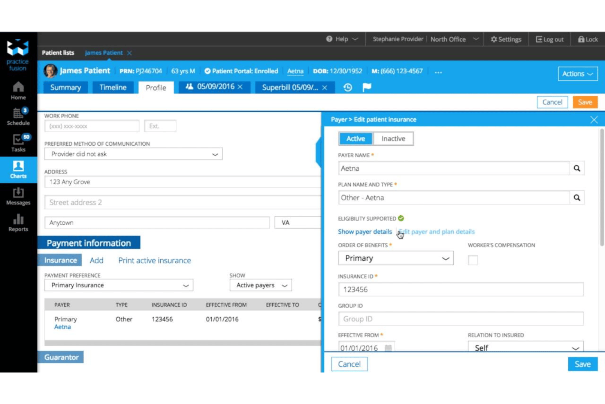
Task: Click Edit payer and plan details
Action: 437,232
